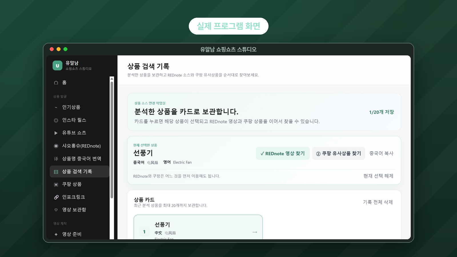Click the REDnote 영상 찾기 button

click(283, 153)
